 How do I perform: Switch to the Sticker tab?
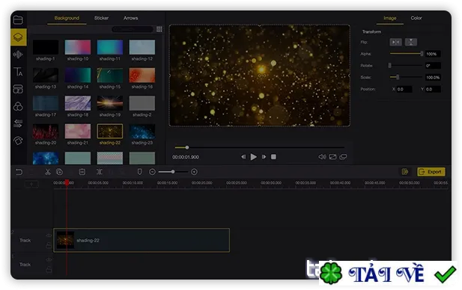(x=101, y=18)
